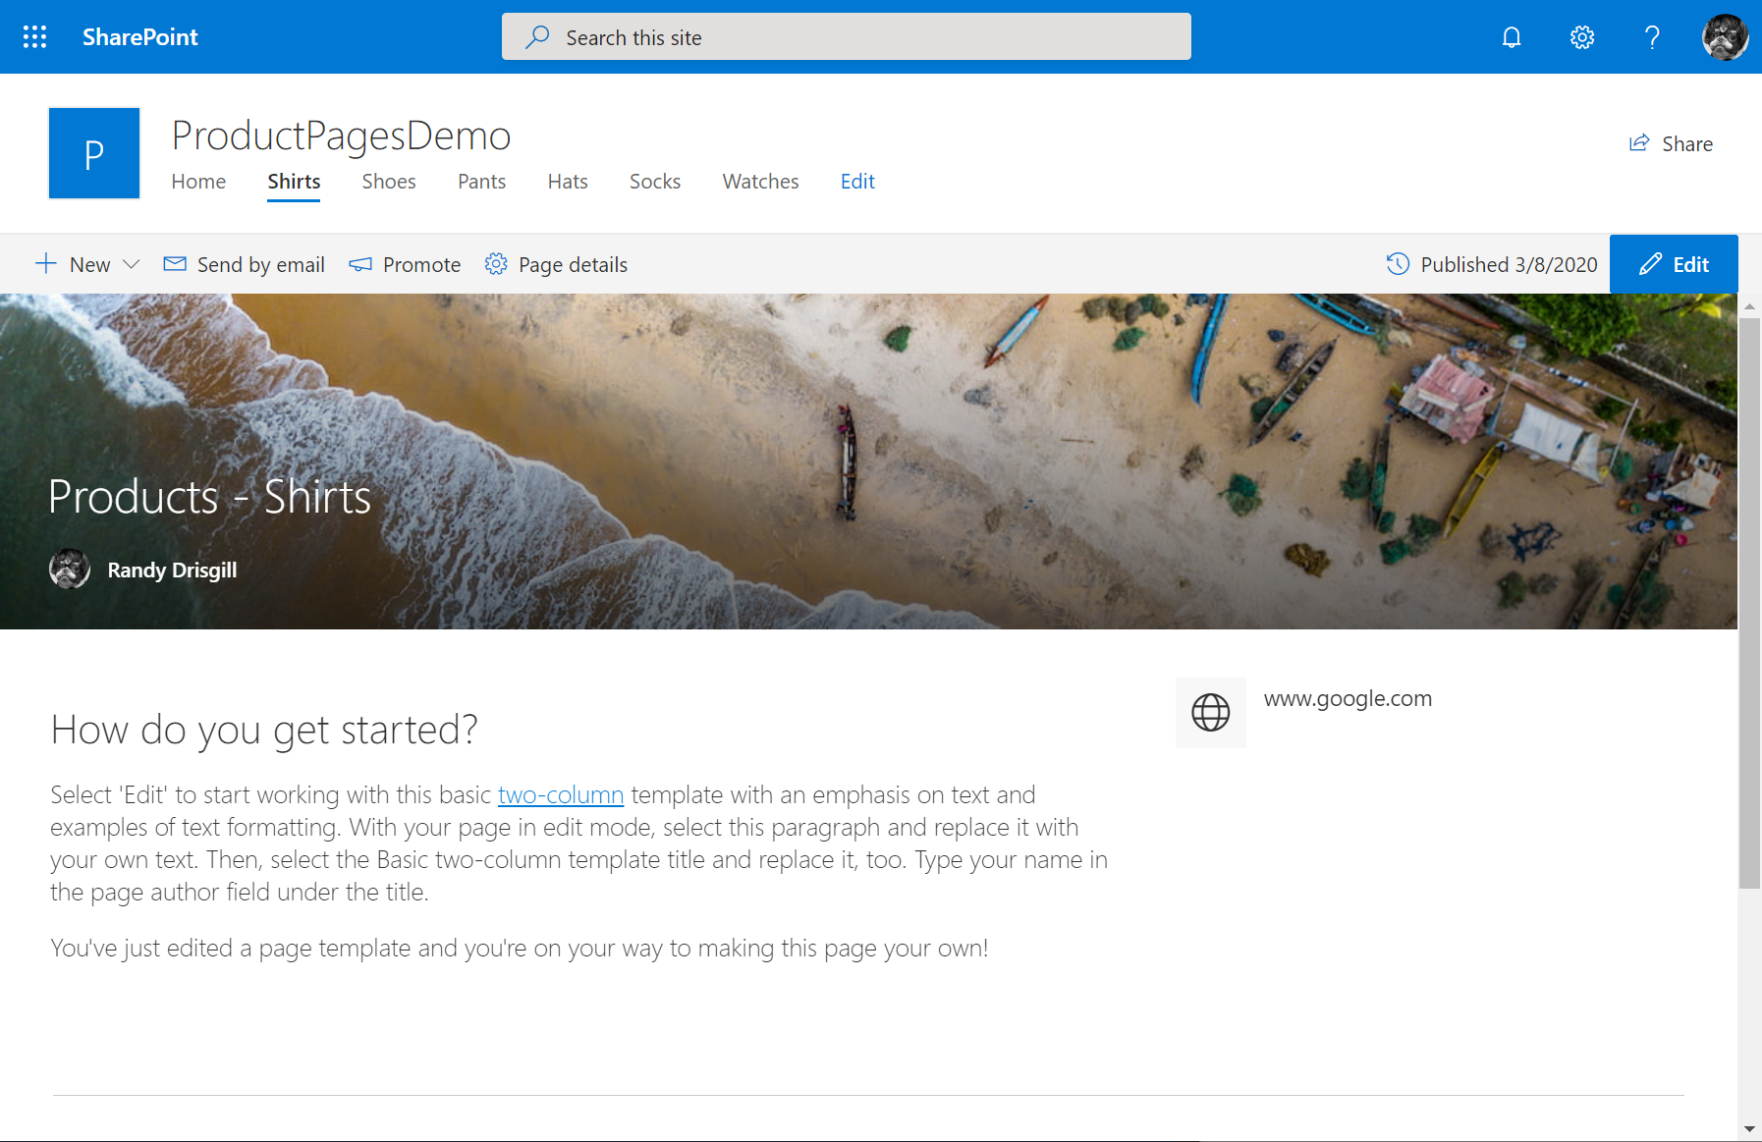Screen dimensions: 1762x1142
Task: Open the Help icon
Action: click(1652, 36)
